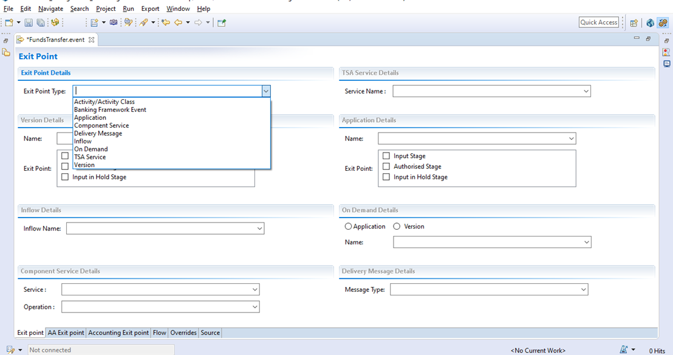This screenshot has height=355, width=673.
Task: Open the minimized console view in right sidebar
Action: click(x=666, y=64)
